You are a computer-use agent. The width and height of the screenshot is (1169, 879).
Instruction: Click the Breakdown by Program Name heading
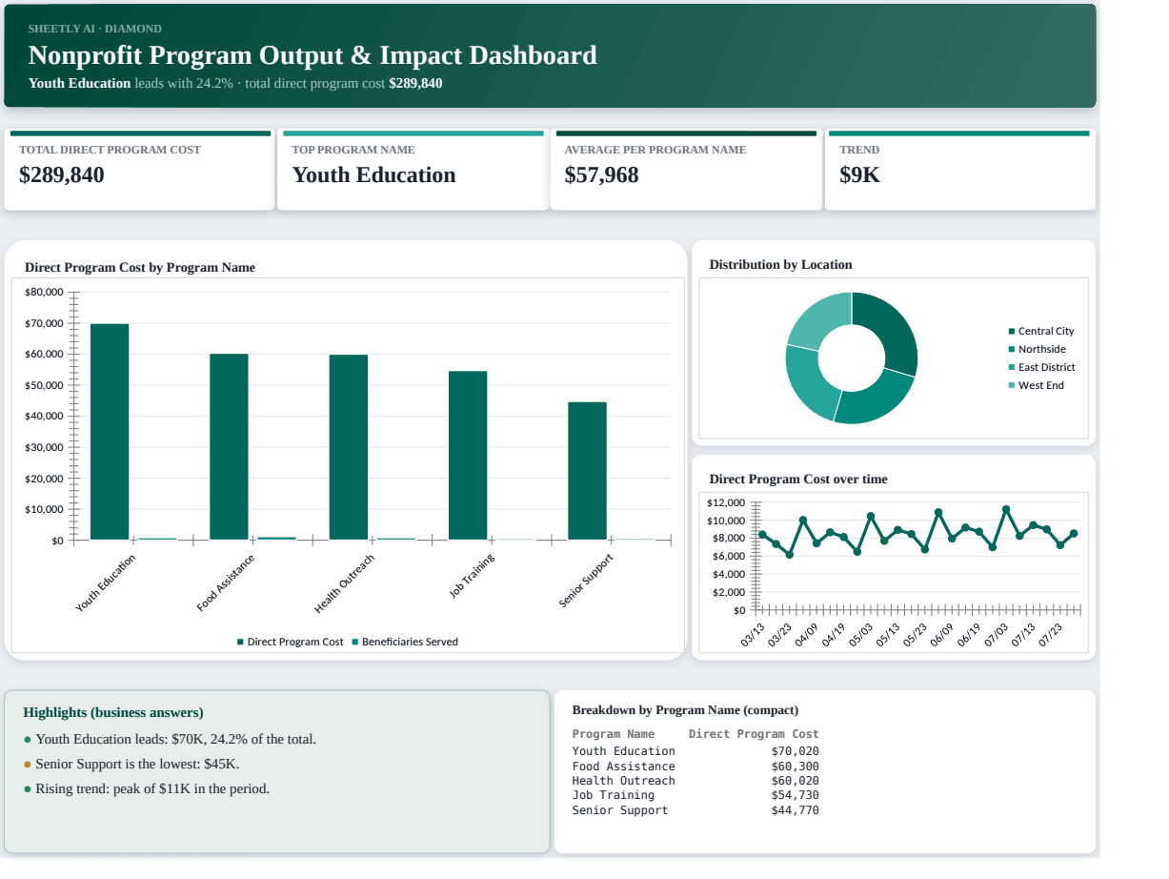tap(685, 710)
